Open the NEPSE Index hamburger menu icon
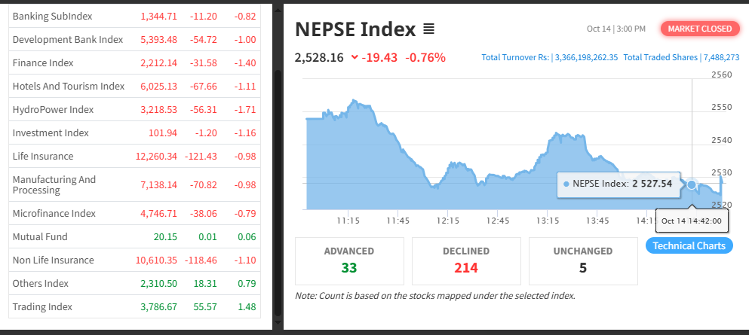The height and width of the screenshot is (335, 749). [429, 29]
